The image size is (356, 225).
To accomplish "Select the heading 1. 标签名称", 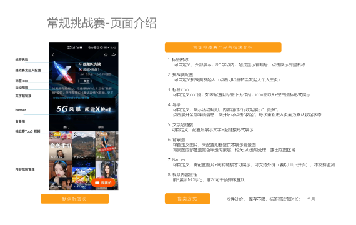I will 178,59.
